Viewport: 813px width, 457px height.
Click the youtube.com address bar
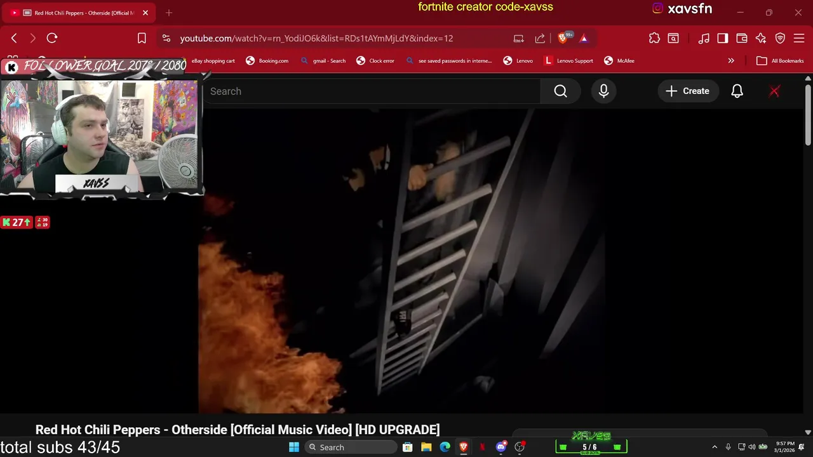(316, 38)
